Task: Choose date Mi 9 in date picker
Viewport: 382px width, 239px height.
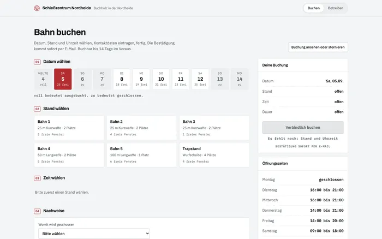Action: (141, 79)
